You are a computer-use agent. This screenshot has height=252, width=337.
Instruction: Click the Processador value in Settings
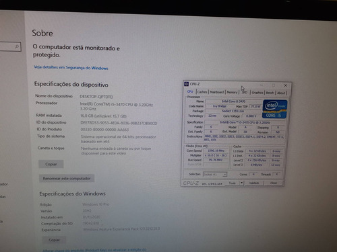pos(117,107)
